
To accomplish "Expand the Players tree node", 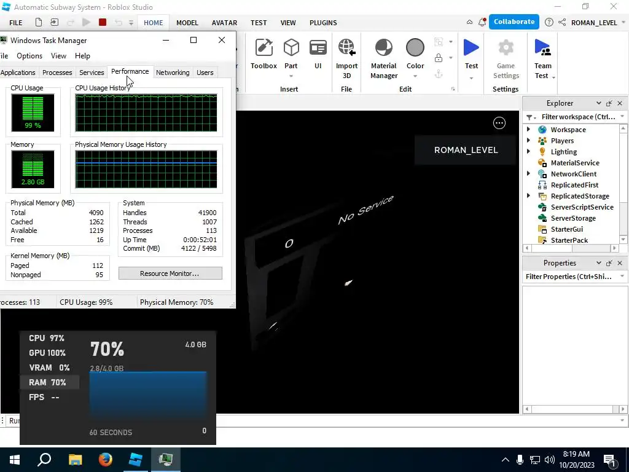I will click(528, 141).
